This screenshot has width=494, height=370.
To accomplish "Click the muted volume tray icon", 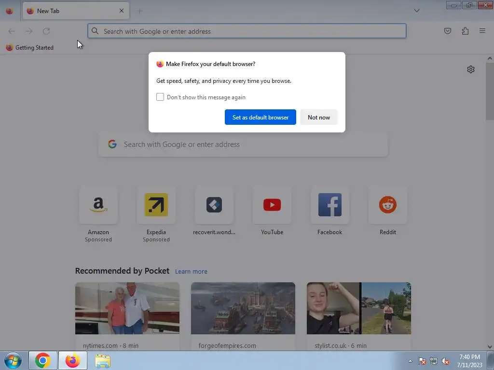I will [445, 361].
